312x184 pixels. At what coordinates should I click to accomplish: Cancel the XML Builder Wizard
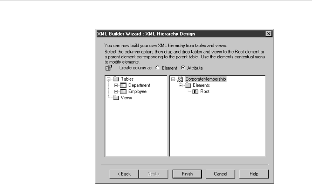click(220, 174)
